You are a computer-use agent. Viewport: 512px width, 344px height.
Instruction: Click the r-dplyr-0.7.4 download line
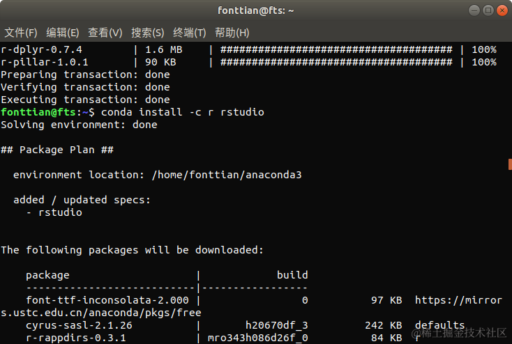[x=248, y=50]
